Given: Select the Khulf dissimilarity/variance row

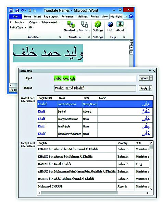Looking at the screenshot, I should (95, 134).
